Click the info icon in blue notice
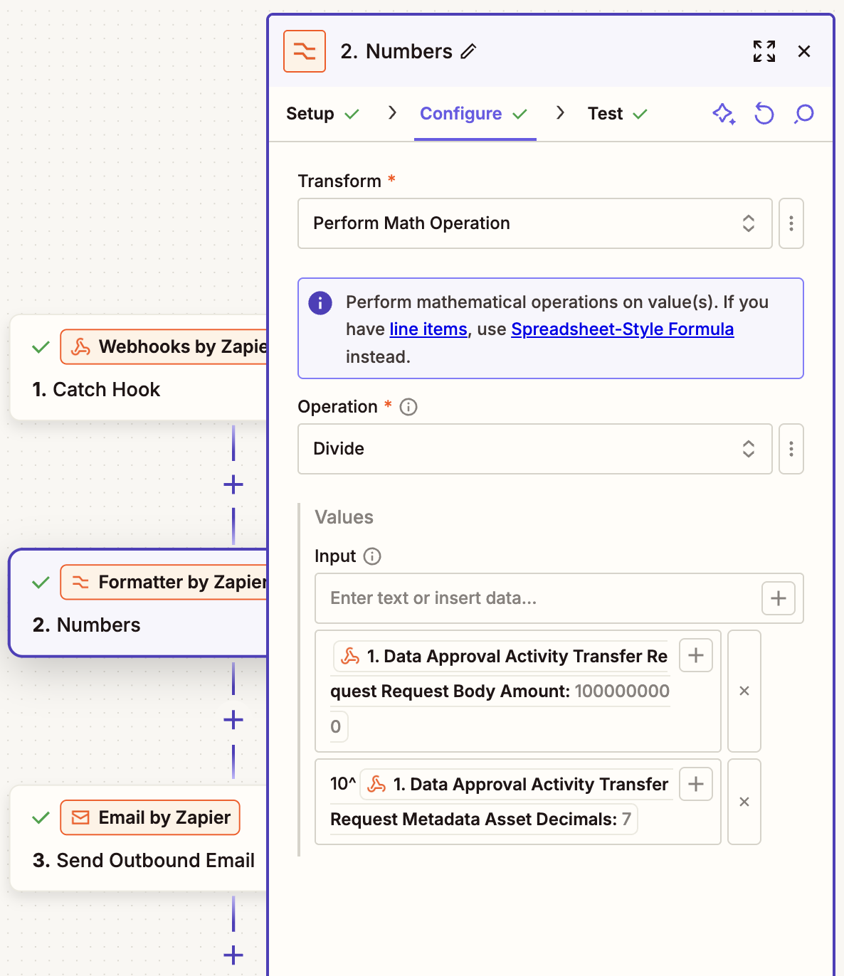Image resolution: width=844 pixels, height=976 pixels. coord(320,302)
